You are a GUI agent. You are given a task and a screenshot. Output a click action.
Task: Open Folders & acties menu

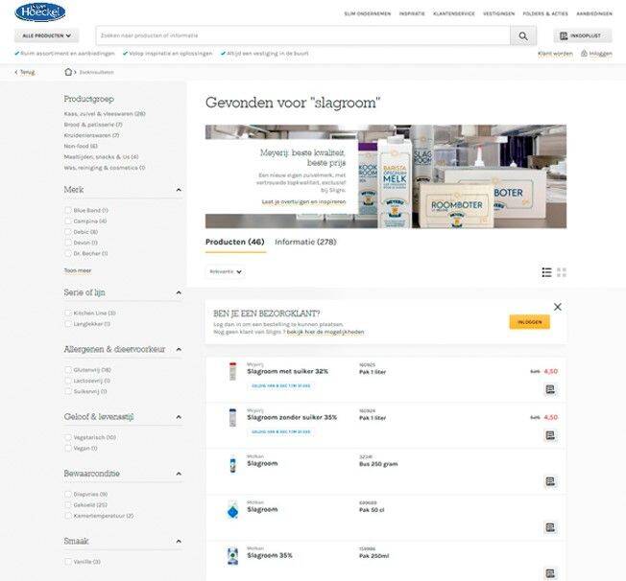[545, 13]
